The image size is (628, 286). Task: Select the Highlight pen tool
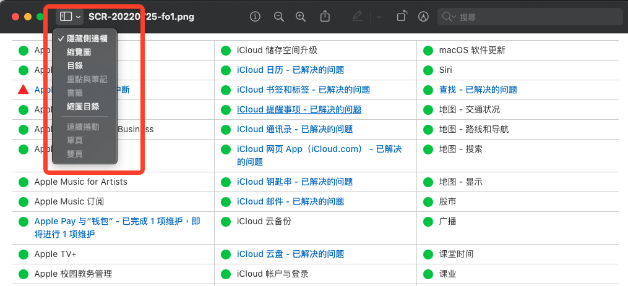[357, 17]
